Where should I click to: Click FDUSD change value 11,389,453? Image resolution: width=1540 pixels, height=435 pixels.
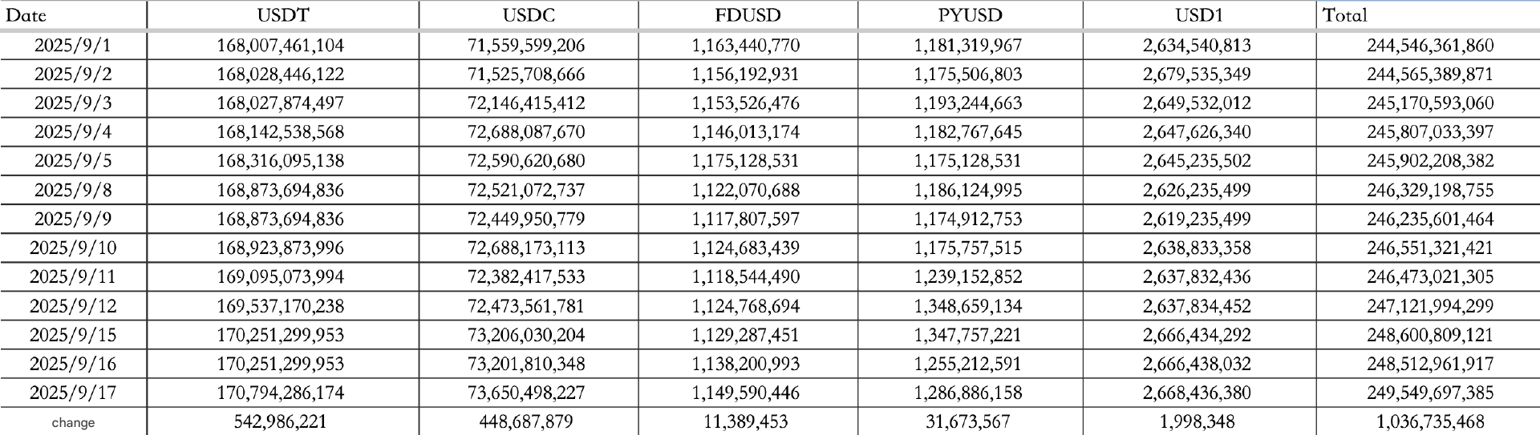[746, 421]
